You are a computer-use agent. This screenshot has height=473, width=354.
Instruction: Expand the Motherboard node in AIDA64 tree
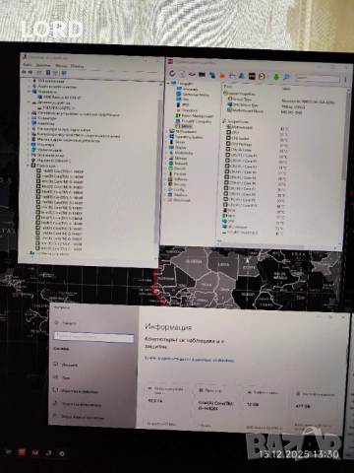click(x=166, y=131)
